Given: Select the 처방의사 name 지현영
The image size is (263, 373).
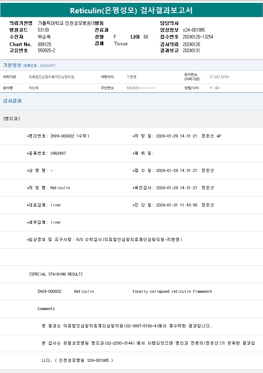Looking at the screenshot, I should [131, 77].
